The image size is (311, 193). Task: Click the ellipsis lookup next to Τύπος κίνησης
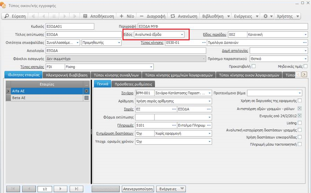click(x=204, y=43)
